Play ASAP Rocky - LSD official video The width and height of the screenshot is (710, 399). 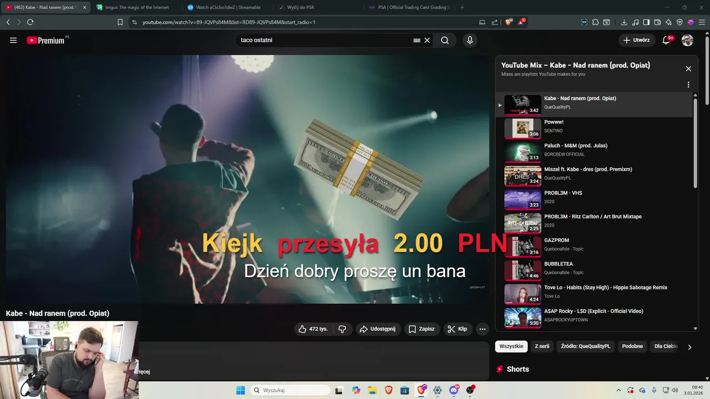click(x=594, y=318)
